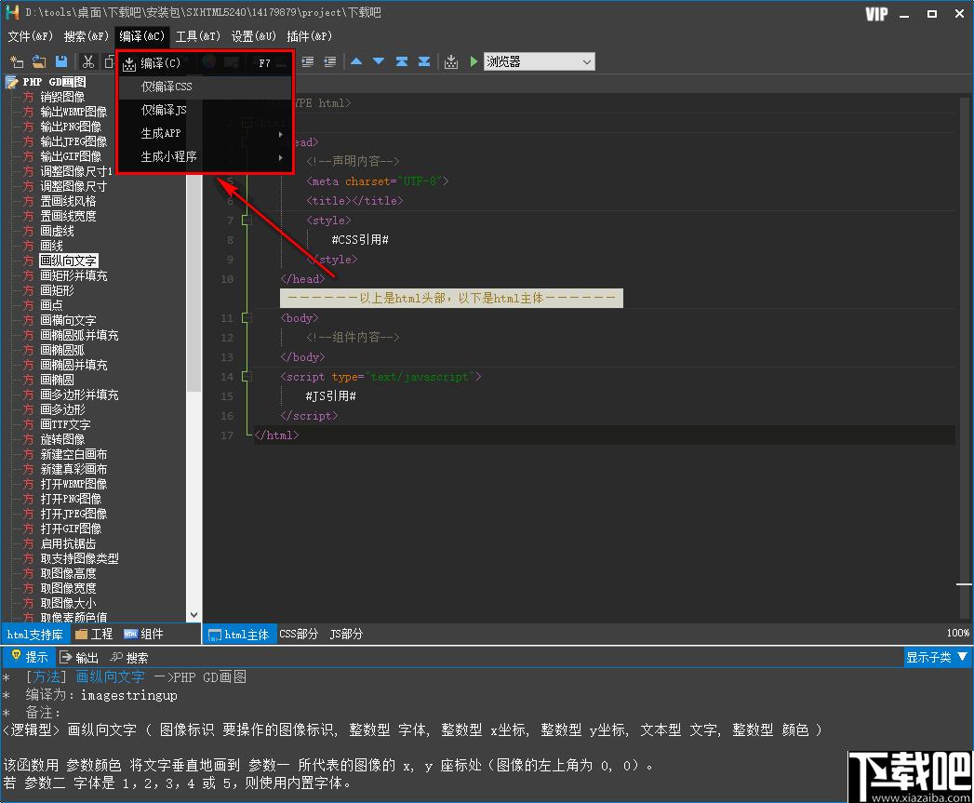The image size is (974, 803).
Task: Click the #JS引用# code line
Action: coord(330,395)
